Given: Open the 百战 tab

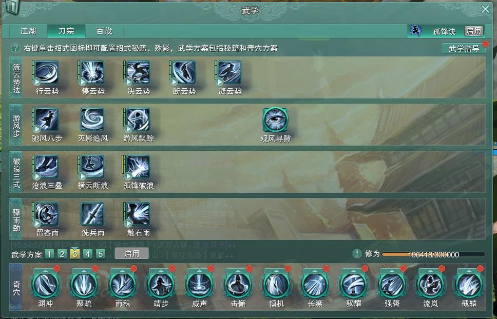Looking at the screenshot, I should click(105, 31).
